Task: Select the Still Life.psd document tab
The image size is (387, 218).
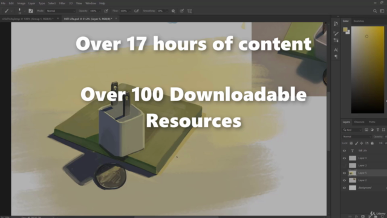Action: coord(88,19)
